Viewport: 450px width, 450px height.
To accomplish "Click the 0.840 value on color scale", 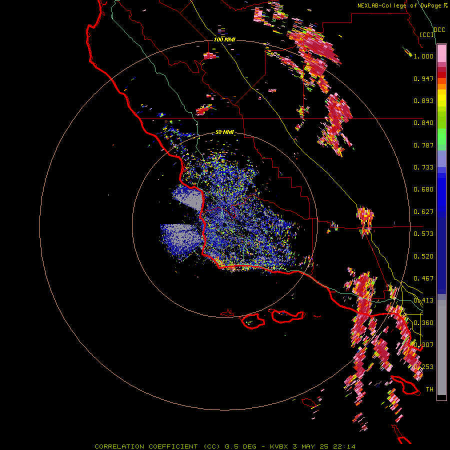I will point(423,123).
